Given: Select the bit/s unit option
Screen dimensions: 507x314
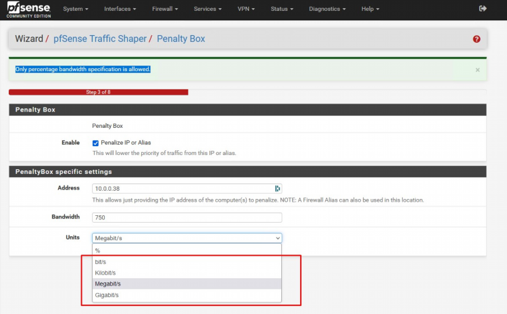Looking at the screenshot, I should click(187, 262).
